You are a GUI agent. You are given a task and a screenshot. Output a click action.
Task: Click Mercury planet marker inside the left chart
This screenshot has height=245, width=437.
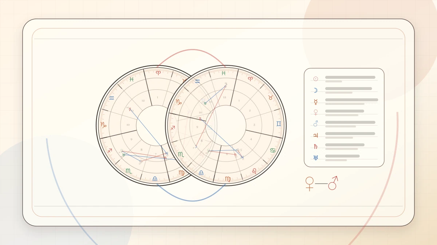(x=130, y=109)
